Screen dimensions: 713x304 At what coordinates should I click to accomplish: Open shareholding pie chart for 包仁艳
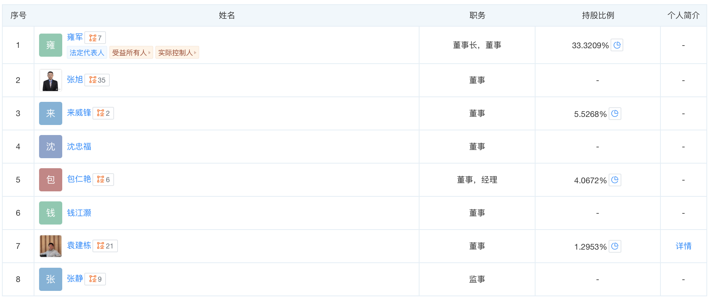coord(615,180)
